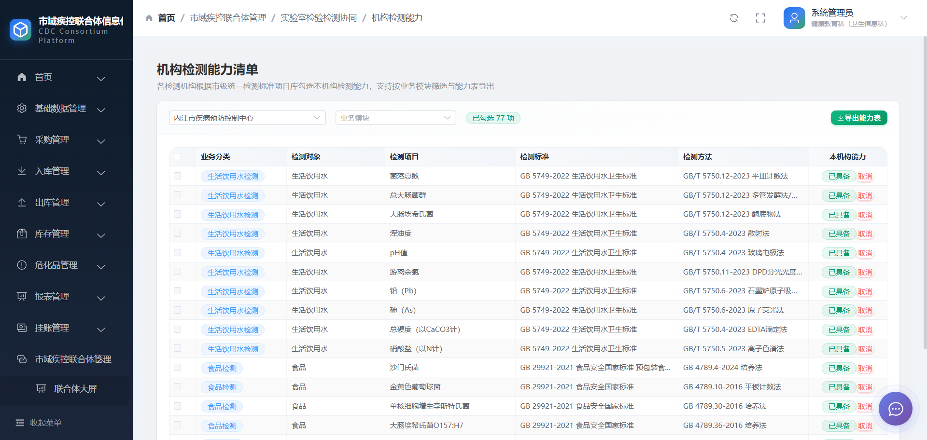Click the refresh icon in header

[734, 18]
